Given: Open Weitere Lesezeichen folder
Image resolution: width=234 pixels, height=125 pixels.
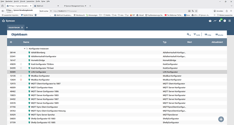Looking at the screenshot, I should (225, 15).
